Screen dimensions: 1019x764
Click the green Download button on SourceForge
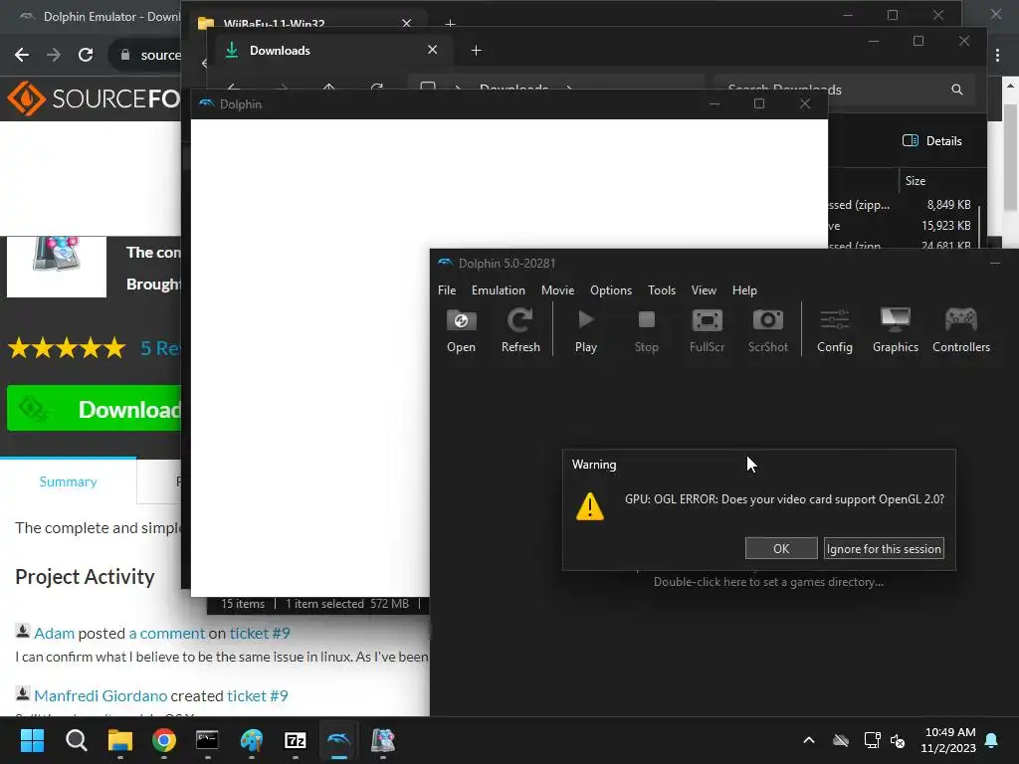95,409
